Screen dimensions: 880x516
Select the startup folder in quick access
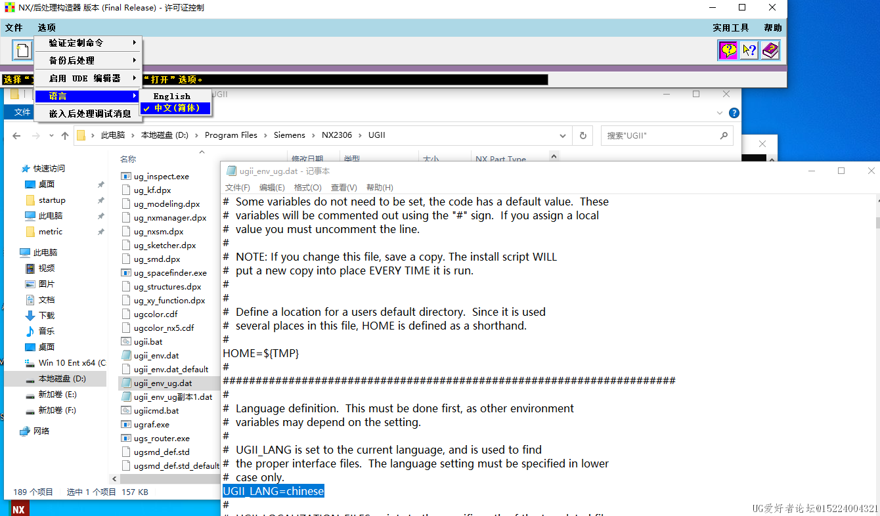tap(52, 200)
